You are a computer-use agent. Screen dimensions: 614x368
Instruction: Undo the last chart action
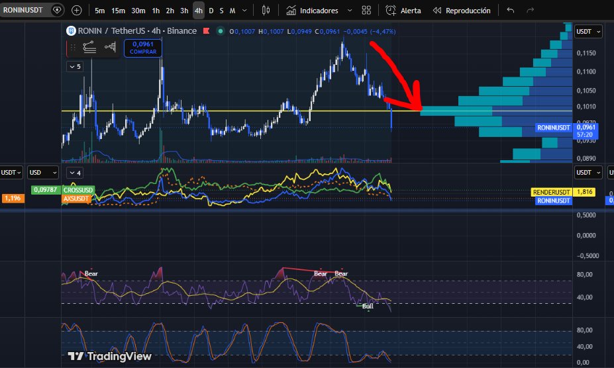(510, 10)
